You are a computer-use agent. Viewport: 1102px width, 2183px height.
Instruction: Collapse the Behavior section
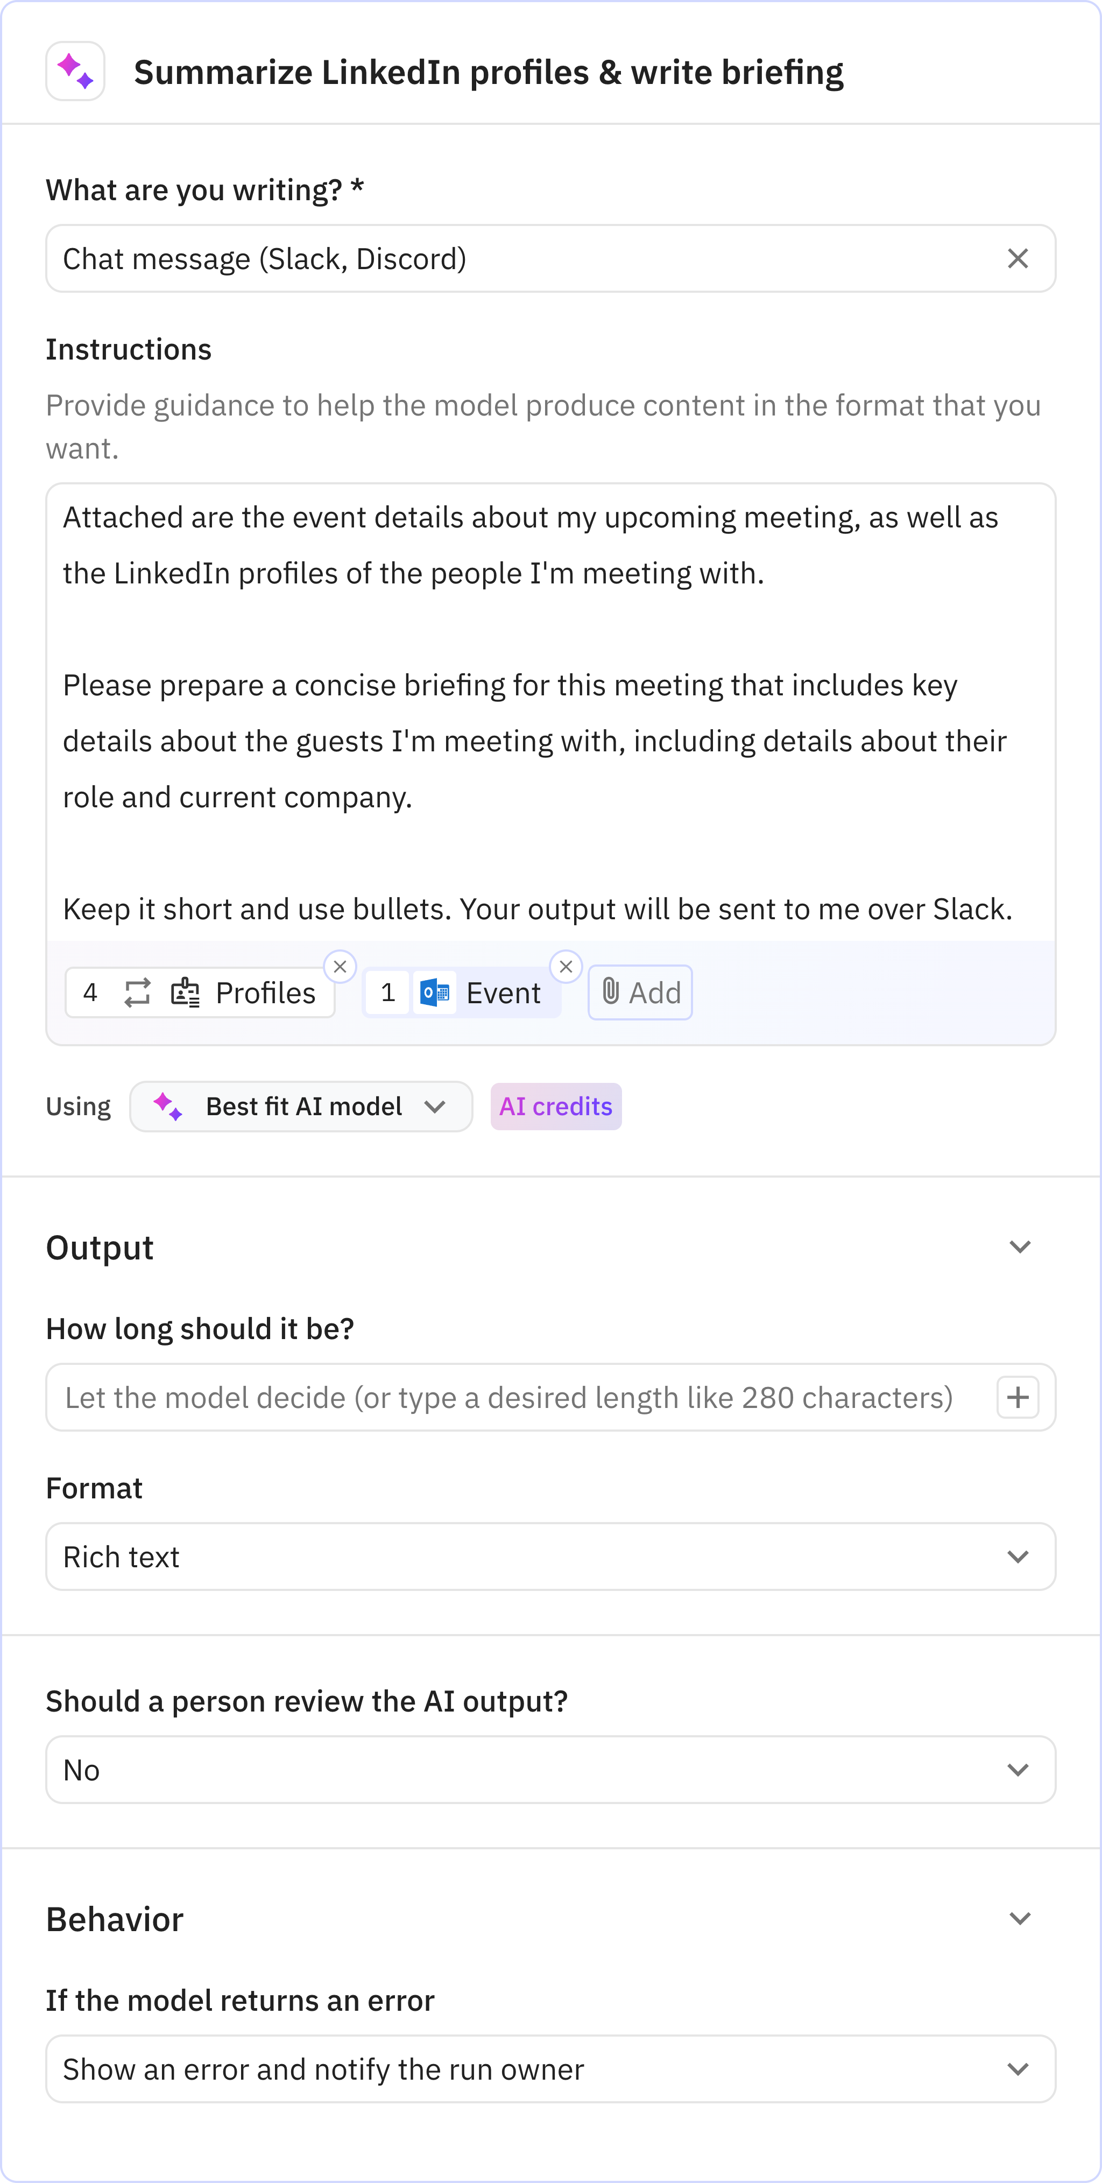pos(1021,1918)
